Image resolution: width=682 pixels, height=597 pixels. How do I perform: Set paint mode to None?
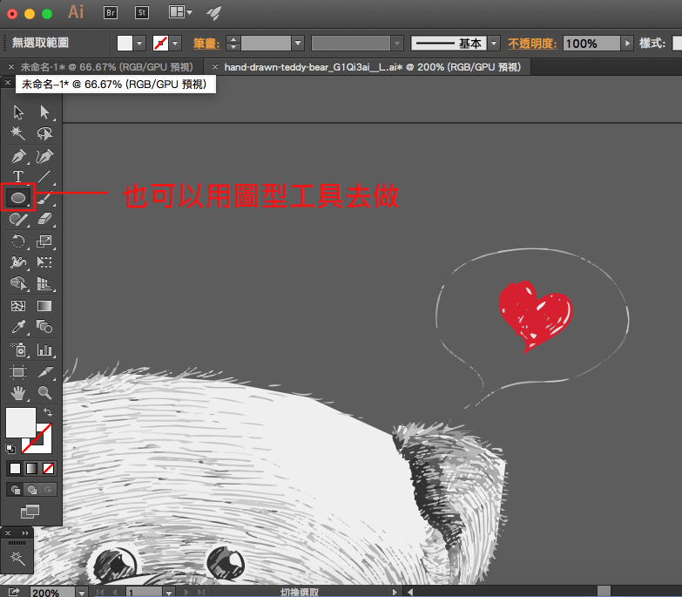(x=49, y=468)
